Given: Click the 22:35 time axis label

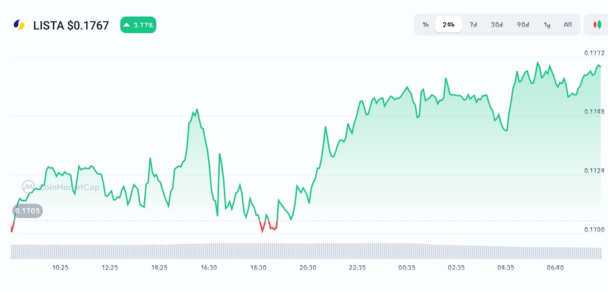Looking at the screenshot, I should 357,268.
